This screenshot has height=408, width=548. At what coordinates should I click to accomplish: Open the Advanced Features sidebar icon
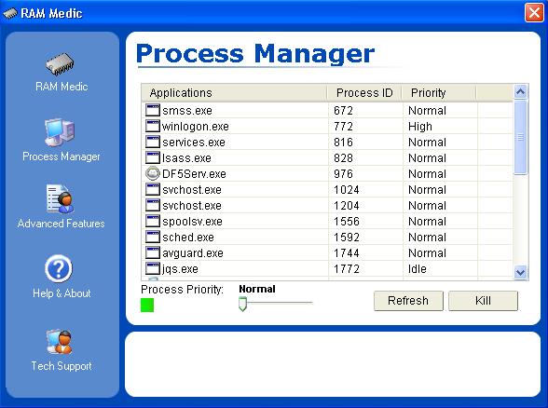point(60,198)
